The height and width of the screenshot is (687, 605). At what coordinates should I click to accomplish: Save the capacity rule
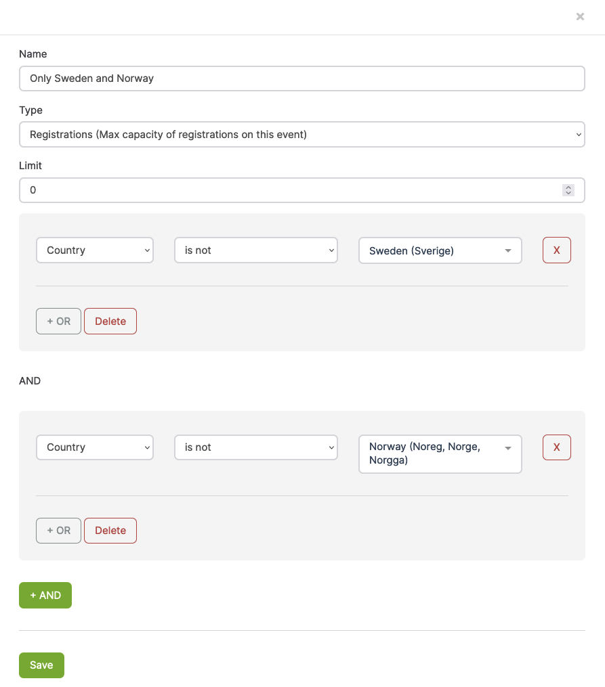tap(41, 665)
